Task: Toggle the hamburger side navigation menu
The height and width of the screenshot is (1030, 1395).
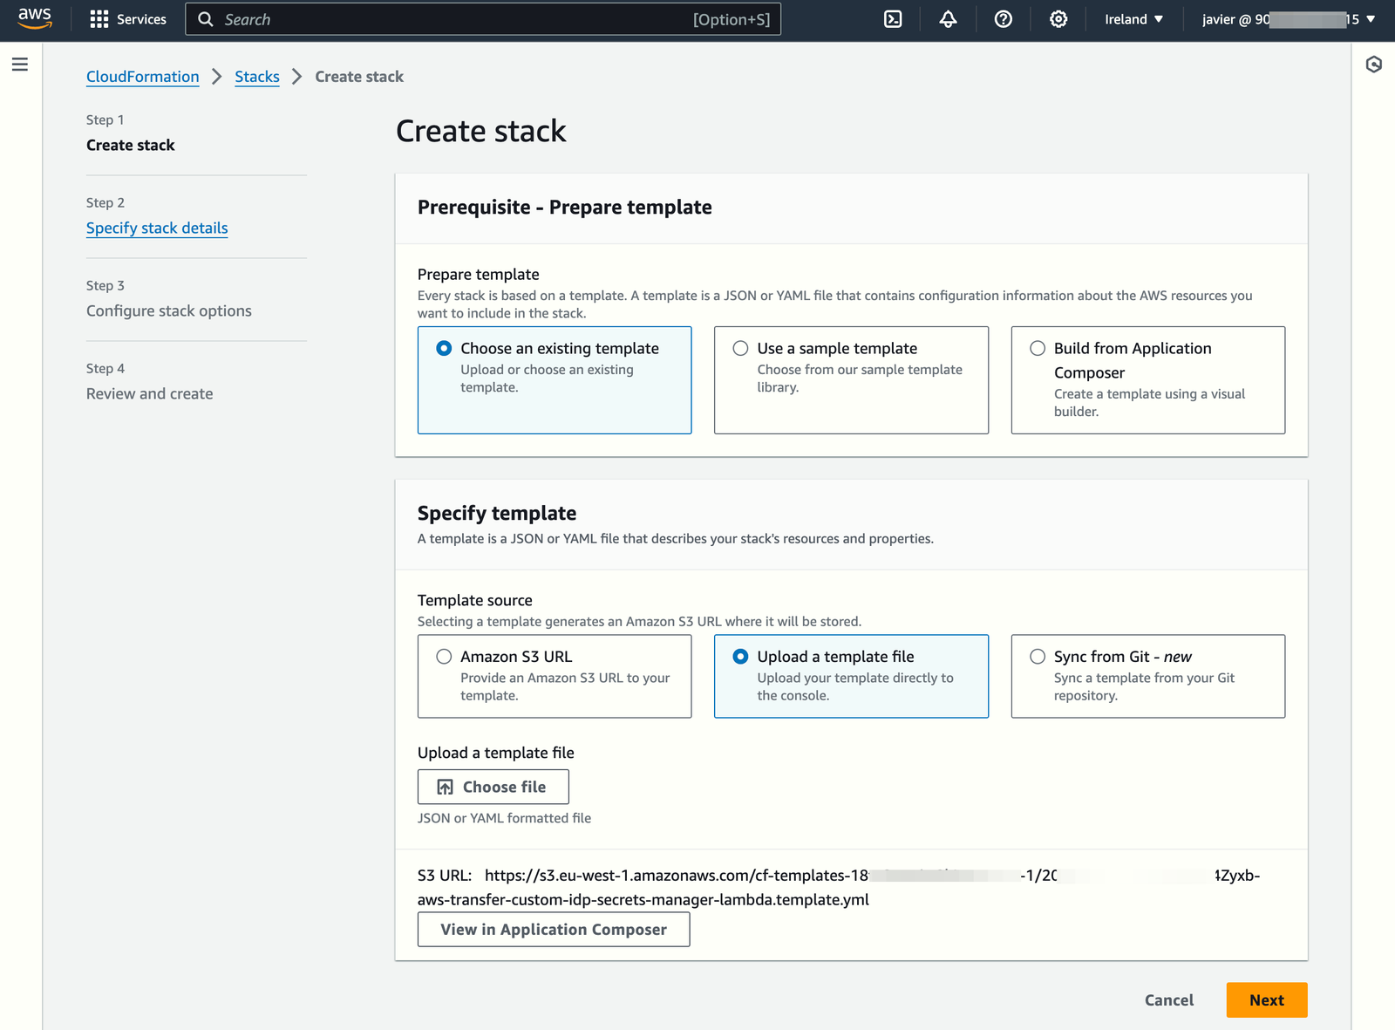Action: point(20,65)
